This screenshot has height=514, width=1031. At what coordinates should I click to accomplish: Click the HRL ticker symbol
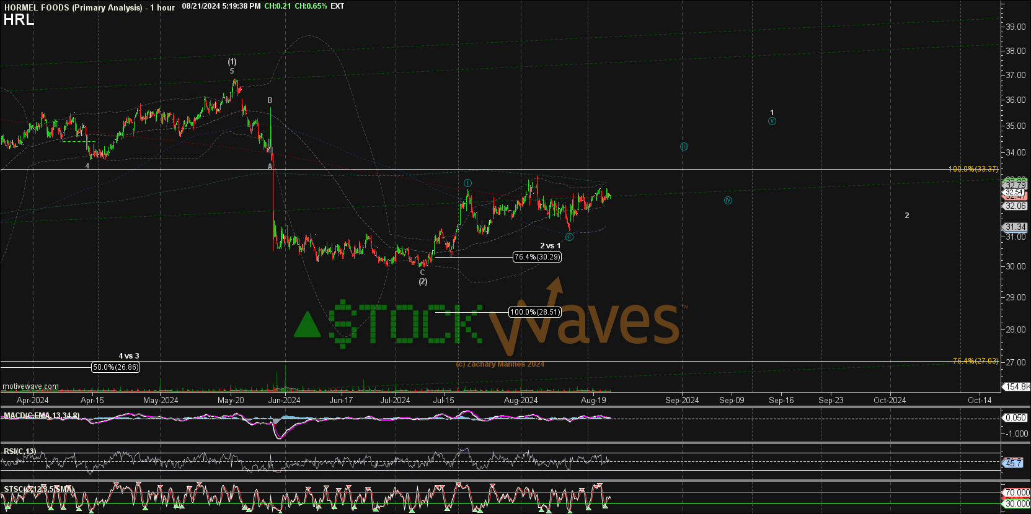click(x=19, y=19)
